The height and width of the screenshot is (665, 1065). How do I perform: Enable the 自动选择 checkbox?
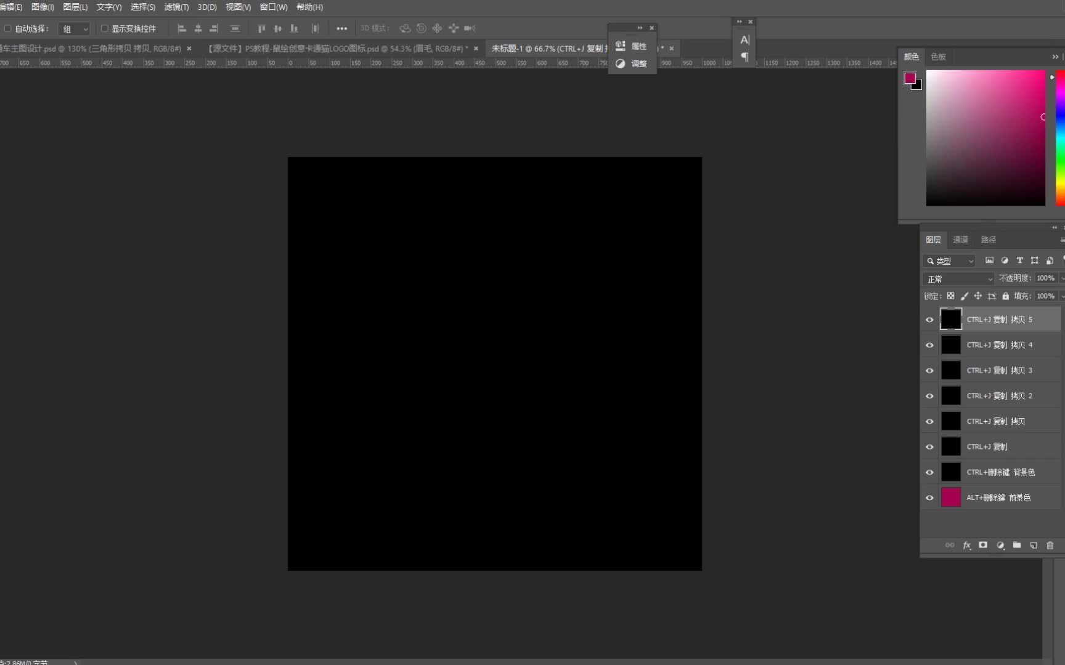pos(7,28)
